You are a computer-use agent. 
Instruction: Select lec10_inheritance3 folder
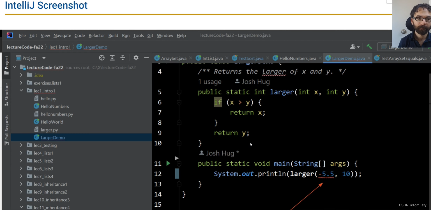(48, 200)
